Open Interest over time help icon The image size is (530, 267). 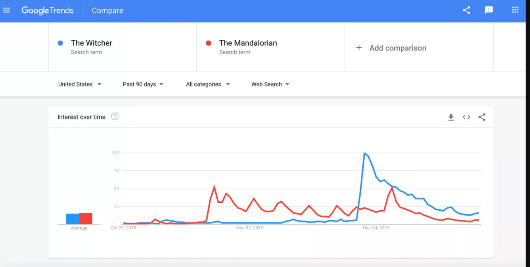click(x=115, y=116)
